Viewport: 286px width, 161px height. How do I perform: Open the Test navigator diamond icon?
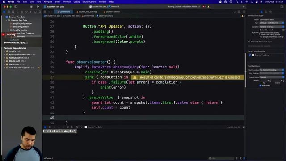coord(26,12)
